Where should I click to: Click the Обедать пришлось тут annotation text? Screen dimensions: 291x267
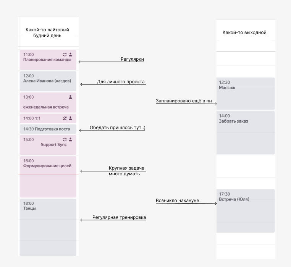(x=117, y=128)
